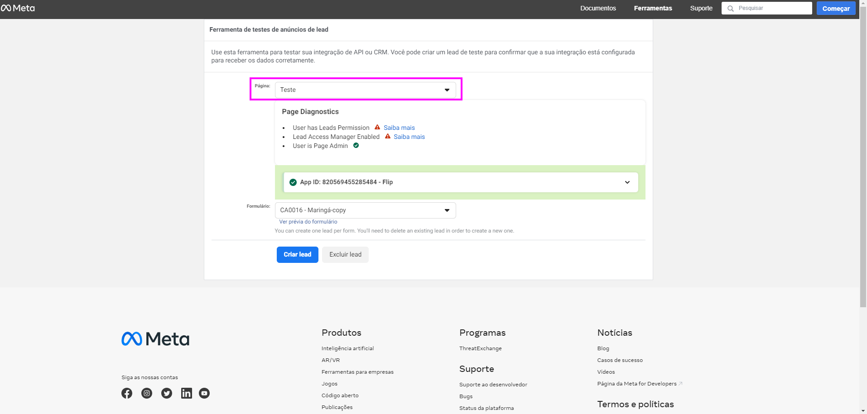Click the Siga as nossas contas text
Viewport: 867px width, 414px height.
click(x=149, y=377)
